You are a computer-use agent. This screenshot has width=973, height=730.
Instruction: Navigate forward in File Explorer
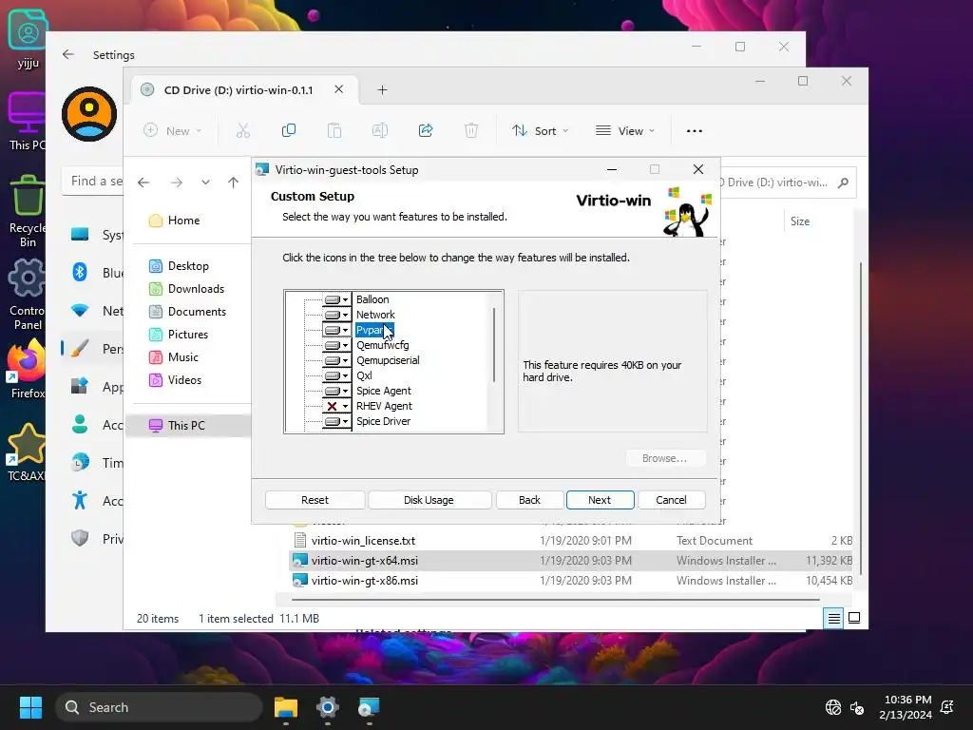177,182
